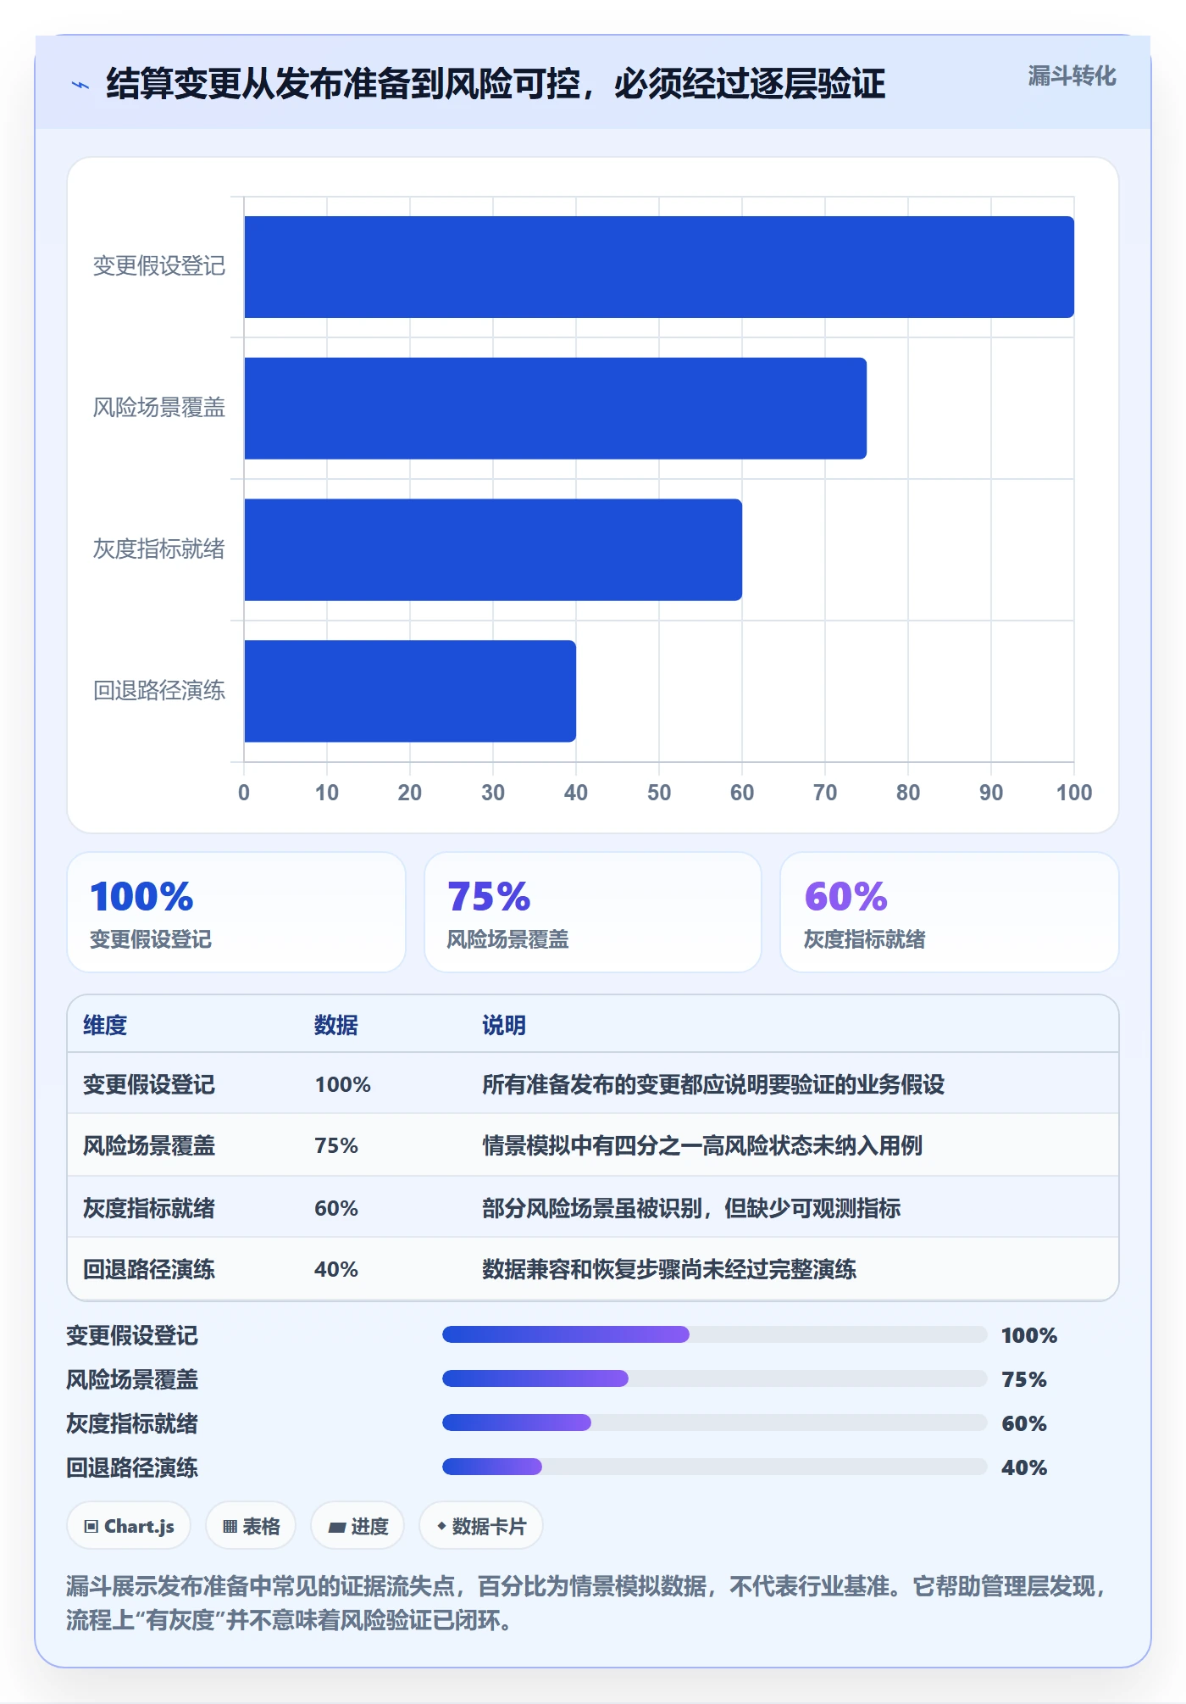This screenshot has width=1186, height=1704.
Task: Click description 部分风险场景虽被识别，但缺少可观测指标
Action: (691, 1208)
